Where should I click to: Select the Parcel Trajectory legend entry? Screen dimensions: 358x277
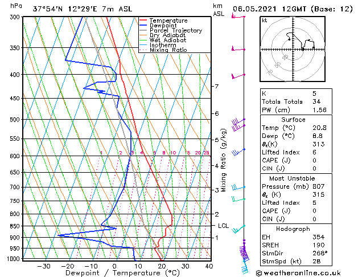pos(176,31)
